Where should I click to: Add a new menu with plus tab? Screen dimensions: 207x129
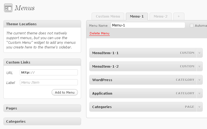tap(179, 17)
